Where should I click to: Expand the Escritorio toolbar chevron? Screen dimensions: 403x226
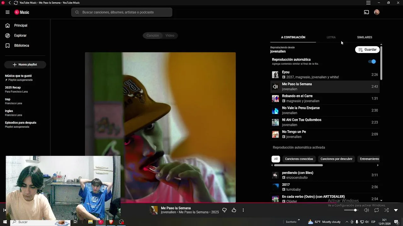[x=298, y=220]
